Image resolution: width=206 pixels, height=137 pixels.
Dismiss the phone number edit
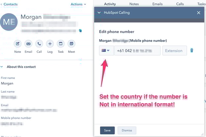point(127,130)
